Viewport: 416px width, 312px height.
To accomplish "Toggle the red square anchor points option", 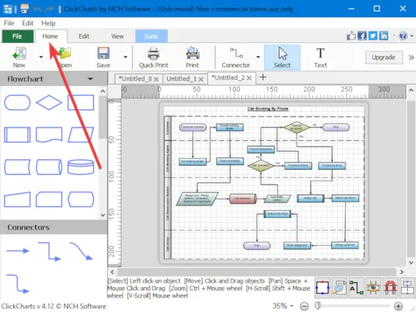I will 322,288.
